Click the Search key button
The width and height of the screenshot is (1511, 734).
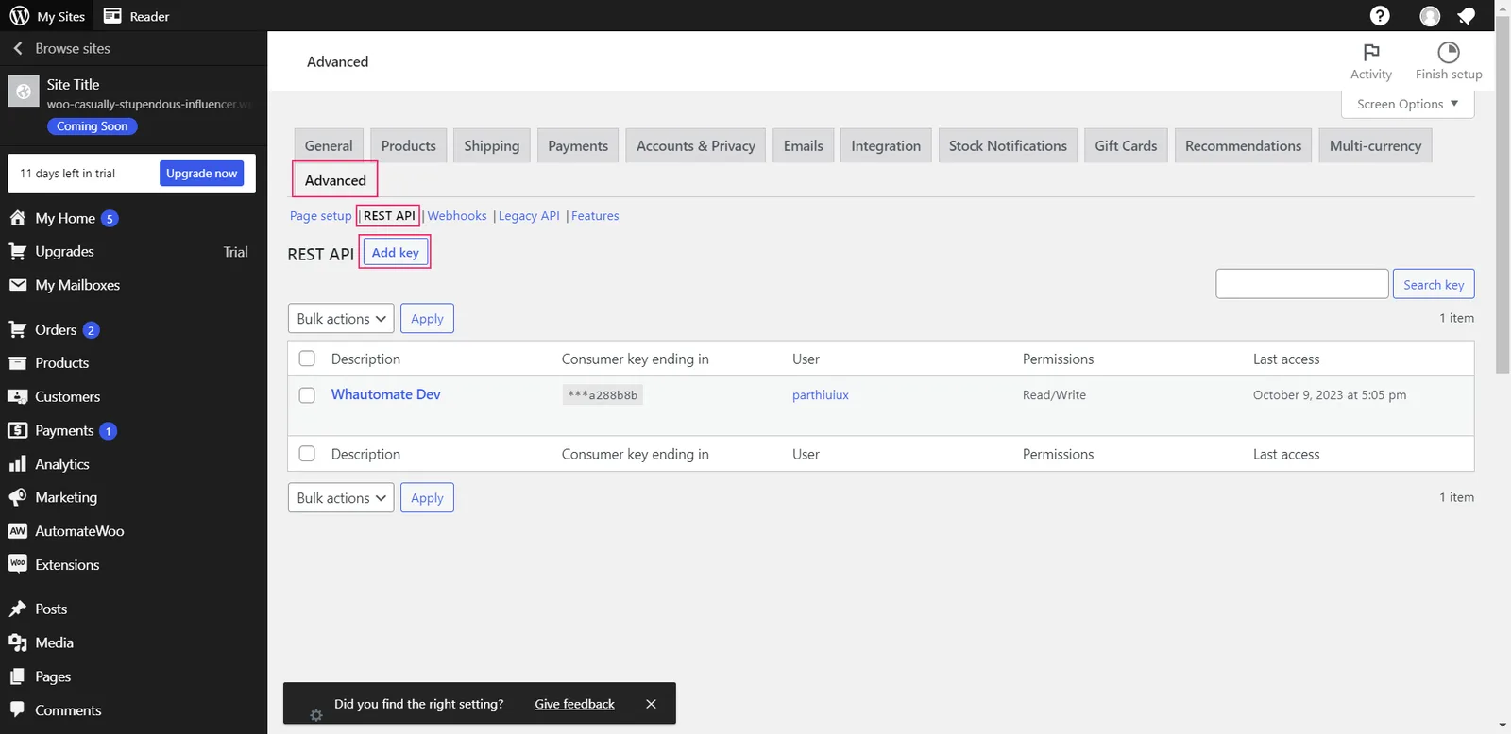[x=1434, y=284]
